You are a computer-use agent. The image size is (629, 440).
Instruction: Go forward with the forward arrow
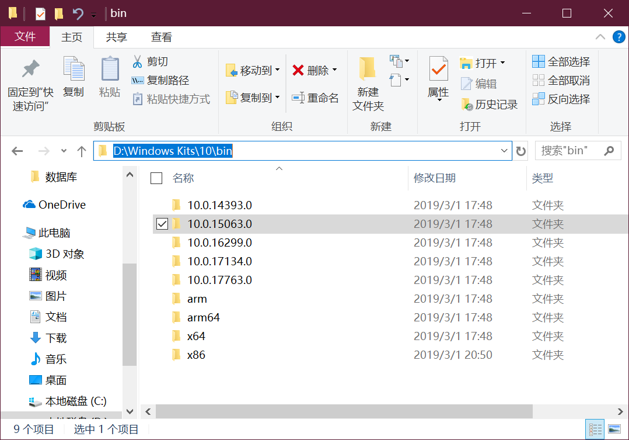point(44,151)
